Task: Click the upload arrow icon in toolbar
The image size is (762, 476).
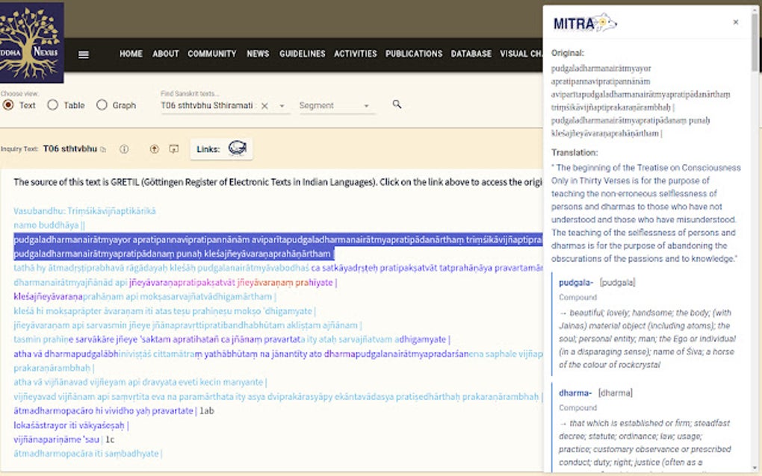Action: point(154,148)
